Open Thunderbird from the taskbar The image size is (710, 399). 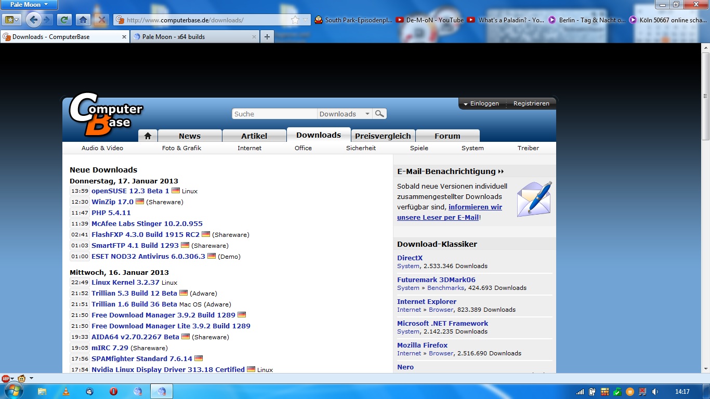click(90, 391)
